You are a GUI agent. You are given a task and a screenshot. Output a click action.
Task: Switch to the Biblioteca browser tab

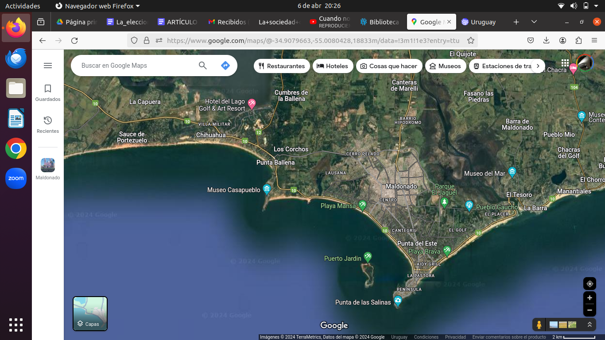click(x=380, y=22)
